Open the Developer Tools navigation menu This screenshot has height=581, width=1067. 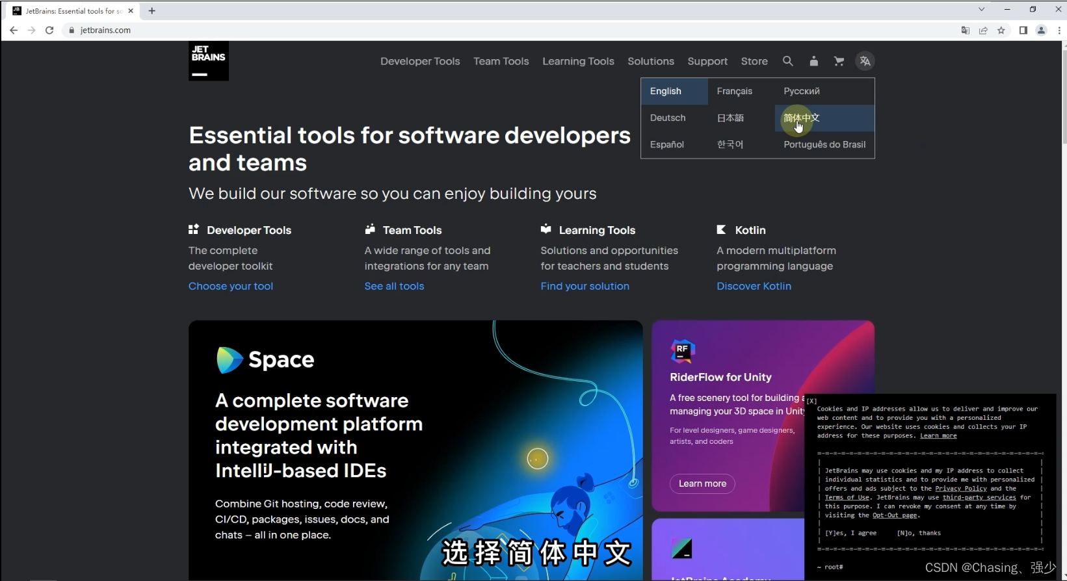[420, 61]
